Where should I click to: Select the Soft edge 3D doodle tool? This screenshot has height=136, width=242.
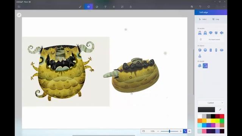tap(205, 66)
